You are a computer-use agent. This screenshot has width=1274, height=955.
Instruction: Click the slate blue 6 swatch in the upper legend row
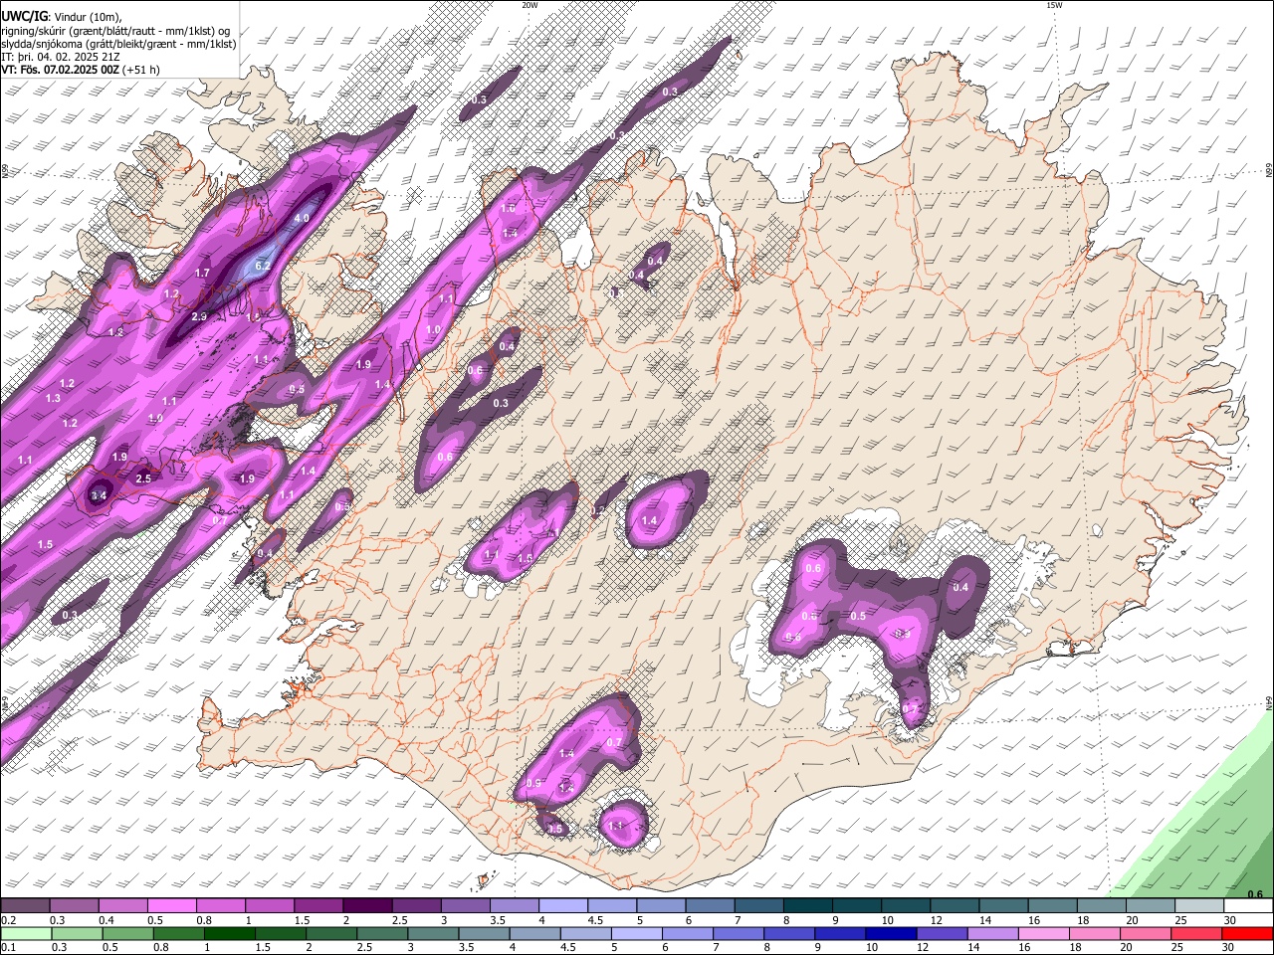click(711, 906)
